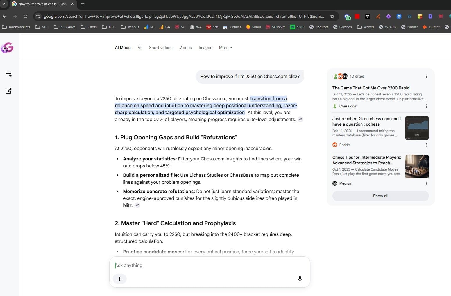This screenshot has width=451, height=296.
Task: Click the link chip after the intro paragraph
Action: pyautogui.click(x=300, y=119)
